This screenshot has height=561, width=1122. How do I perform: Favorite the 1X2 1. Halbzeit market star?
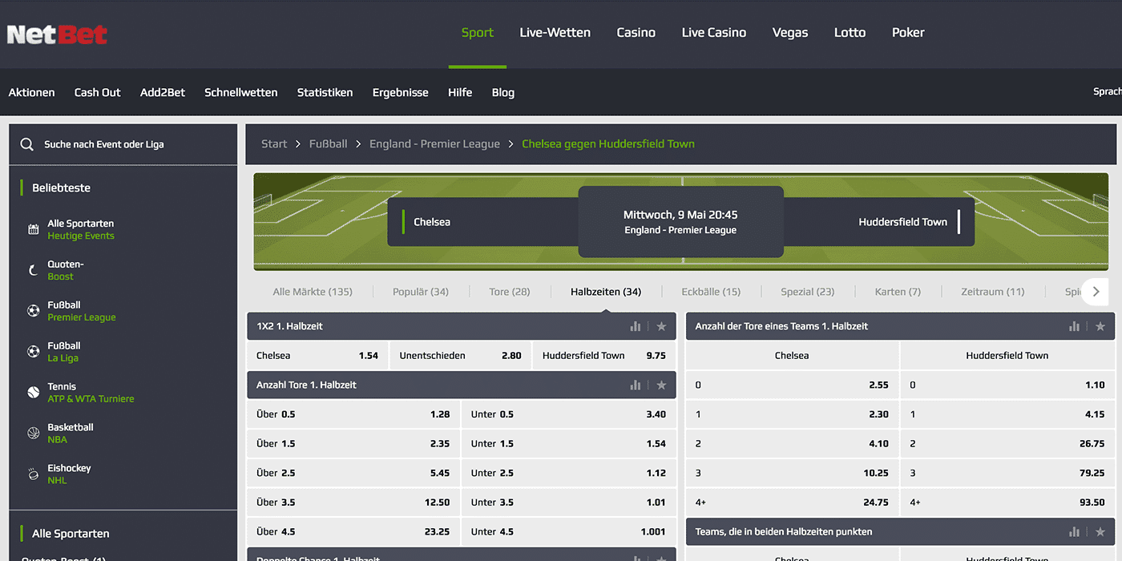[x=661, y=326]
